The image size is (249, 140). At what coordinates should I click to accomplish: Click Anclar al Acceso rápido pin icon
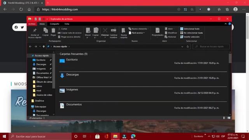click(x=35, y=30)
